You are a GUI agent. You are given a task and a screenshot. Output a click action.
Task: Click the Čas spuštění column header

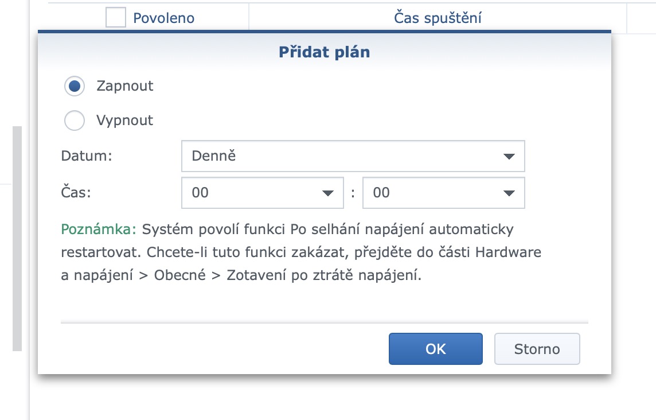coord(438,17)
